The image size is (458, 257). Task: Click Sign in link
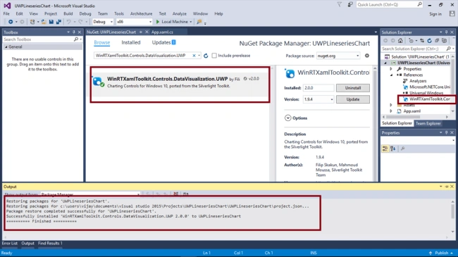[x=435, y=14]
